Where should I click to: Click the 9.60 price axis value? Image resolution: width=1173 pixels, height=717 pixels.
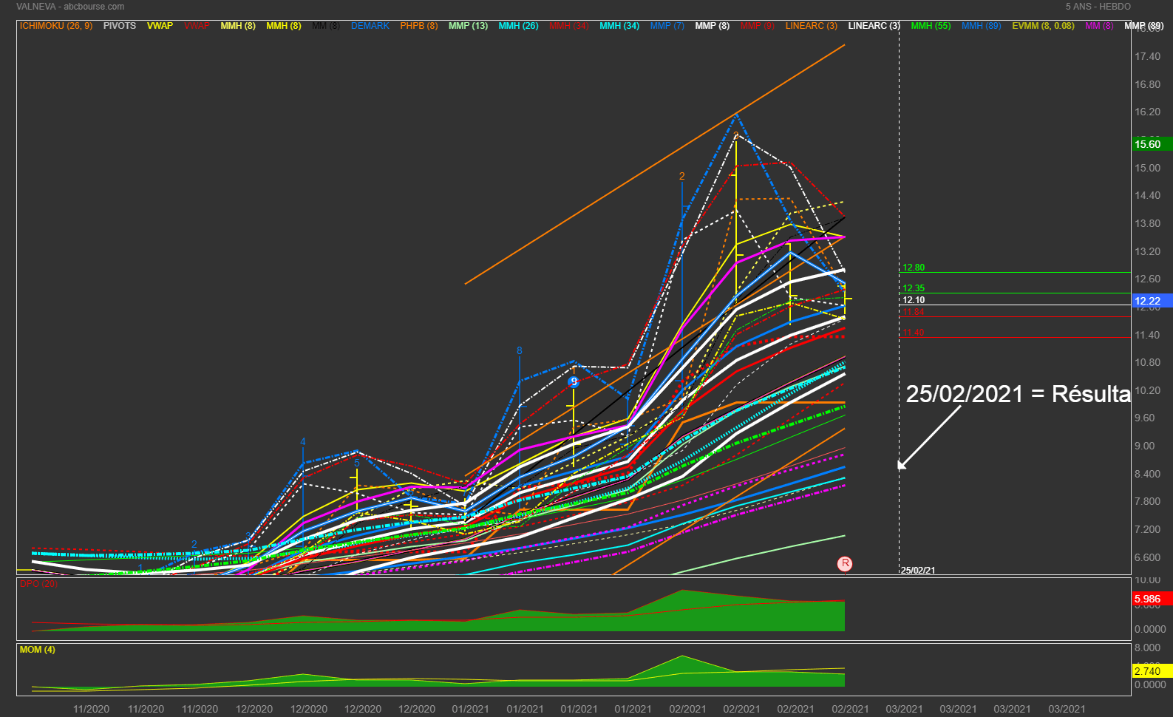(x=1144, y=418)
